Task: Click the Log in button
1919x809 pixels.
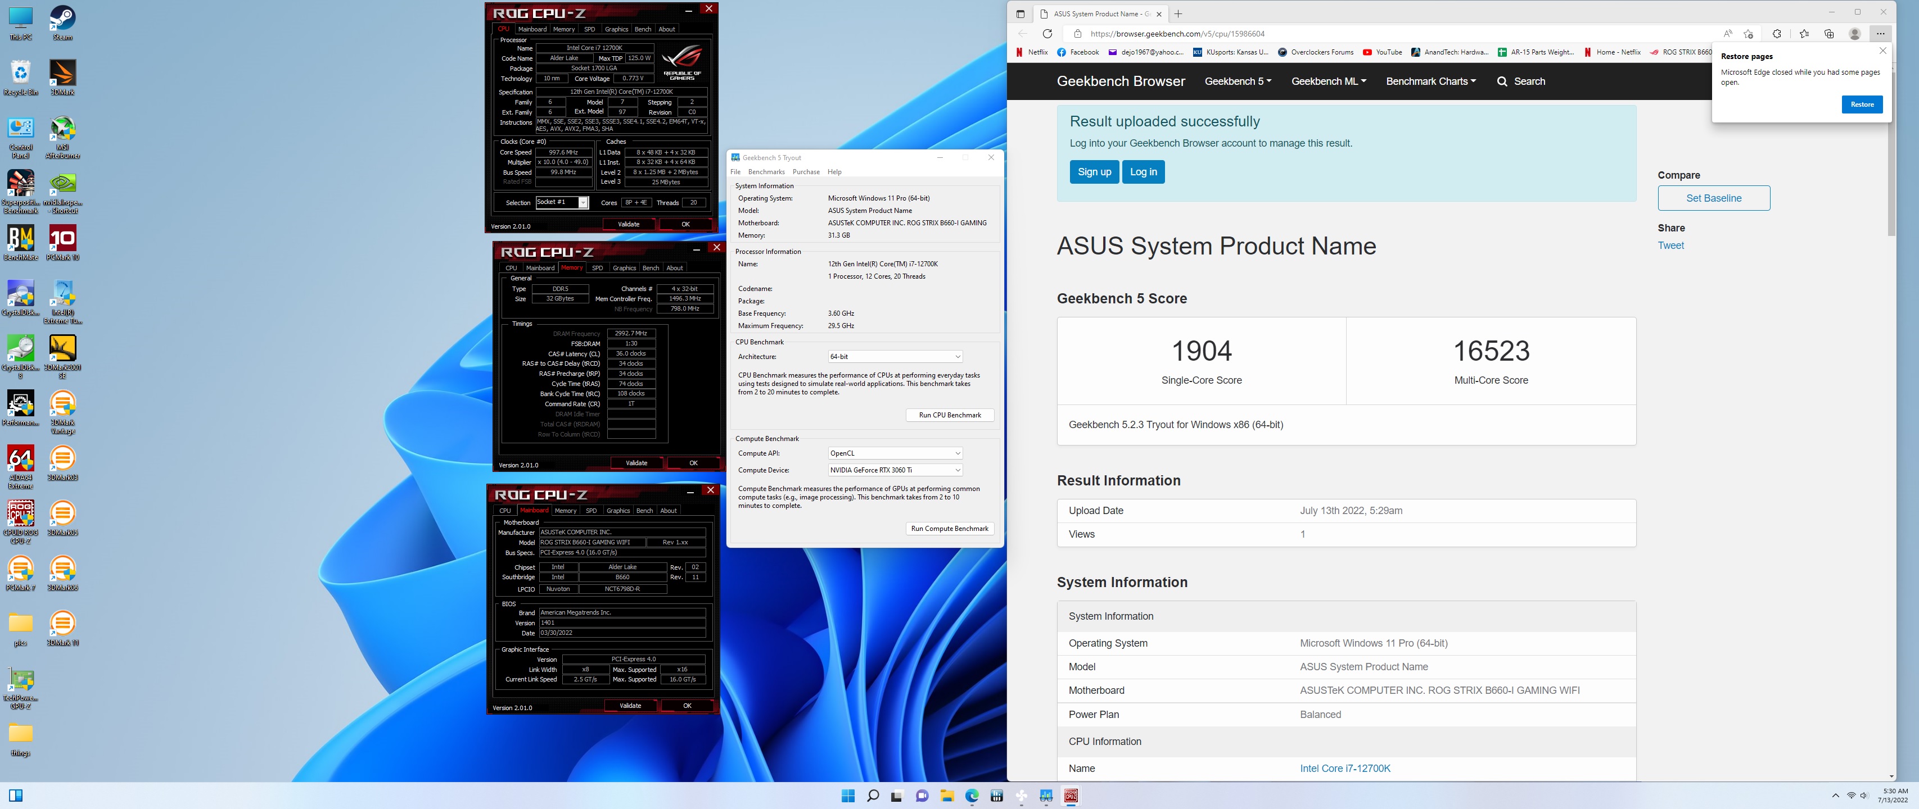Action: 1143,172
